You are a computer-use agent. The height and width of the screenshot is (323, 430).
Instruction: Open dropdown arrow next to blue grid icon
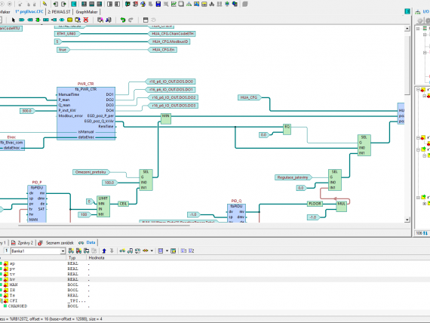click(167, 251)
